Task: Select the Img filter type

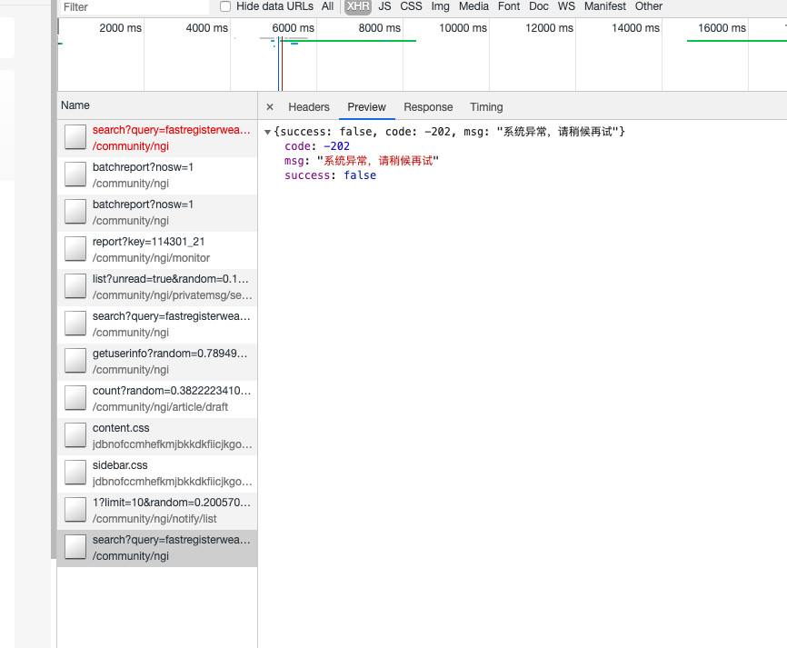Action: [440, 6]
